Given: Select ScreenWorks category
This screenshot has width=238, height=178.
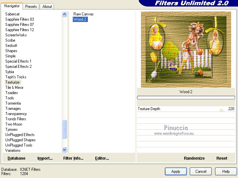Looking at the screenshot, I should [16, 35].
